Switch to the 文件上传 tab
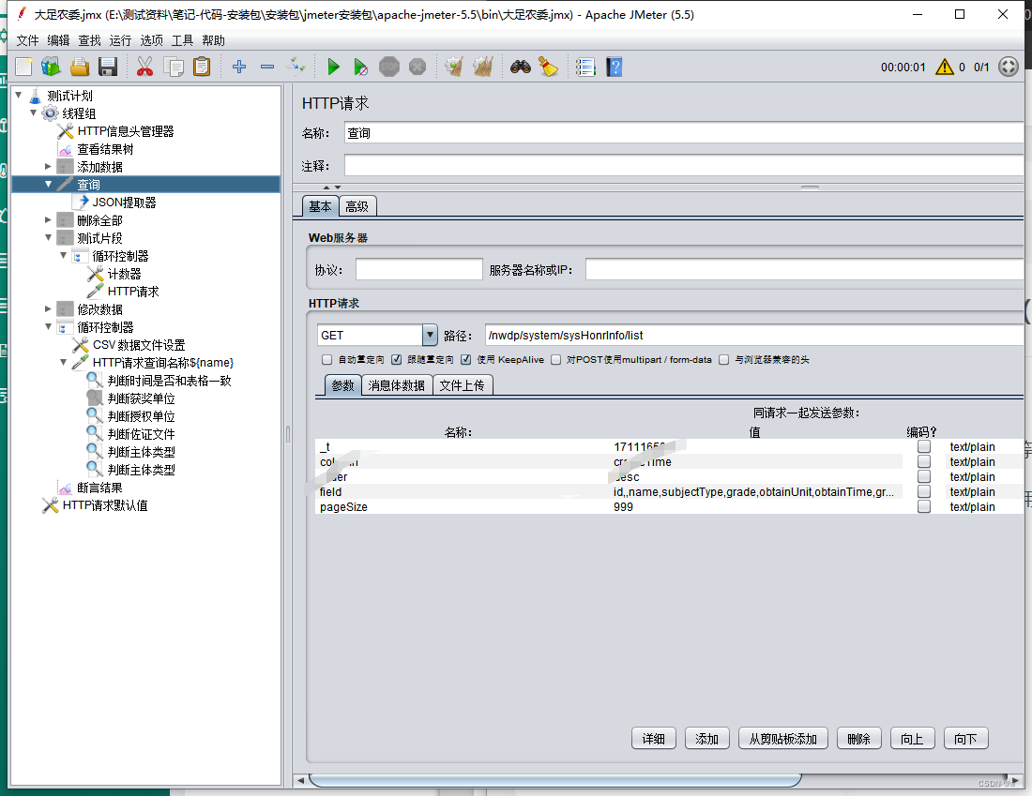Viewport: 1032px width, 796px height. tap(462, 385)
